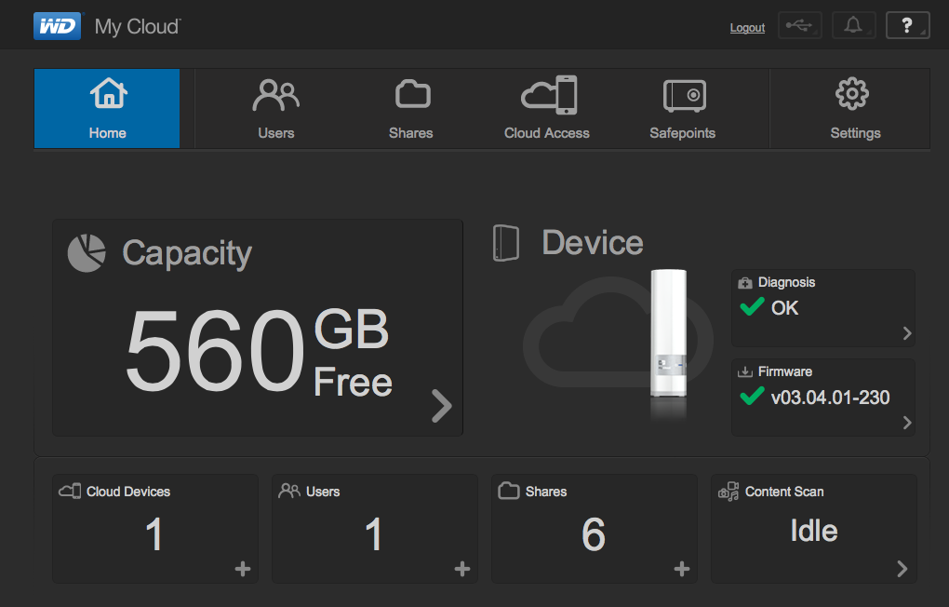Log out via the Logout link
Viewport: 949px width, 607px height.
tap(747, 28)
